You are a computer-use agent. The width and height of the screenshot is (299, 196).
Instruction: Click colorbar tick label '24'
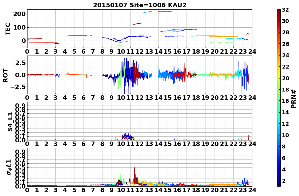[285, 55]
